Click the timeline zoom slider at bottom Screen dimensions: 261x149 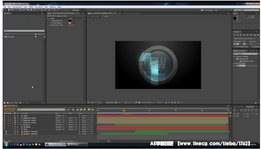(x=103, y=141)
